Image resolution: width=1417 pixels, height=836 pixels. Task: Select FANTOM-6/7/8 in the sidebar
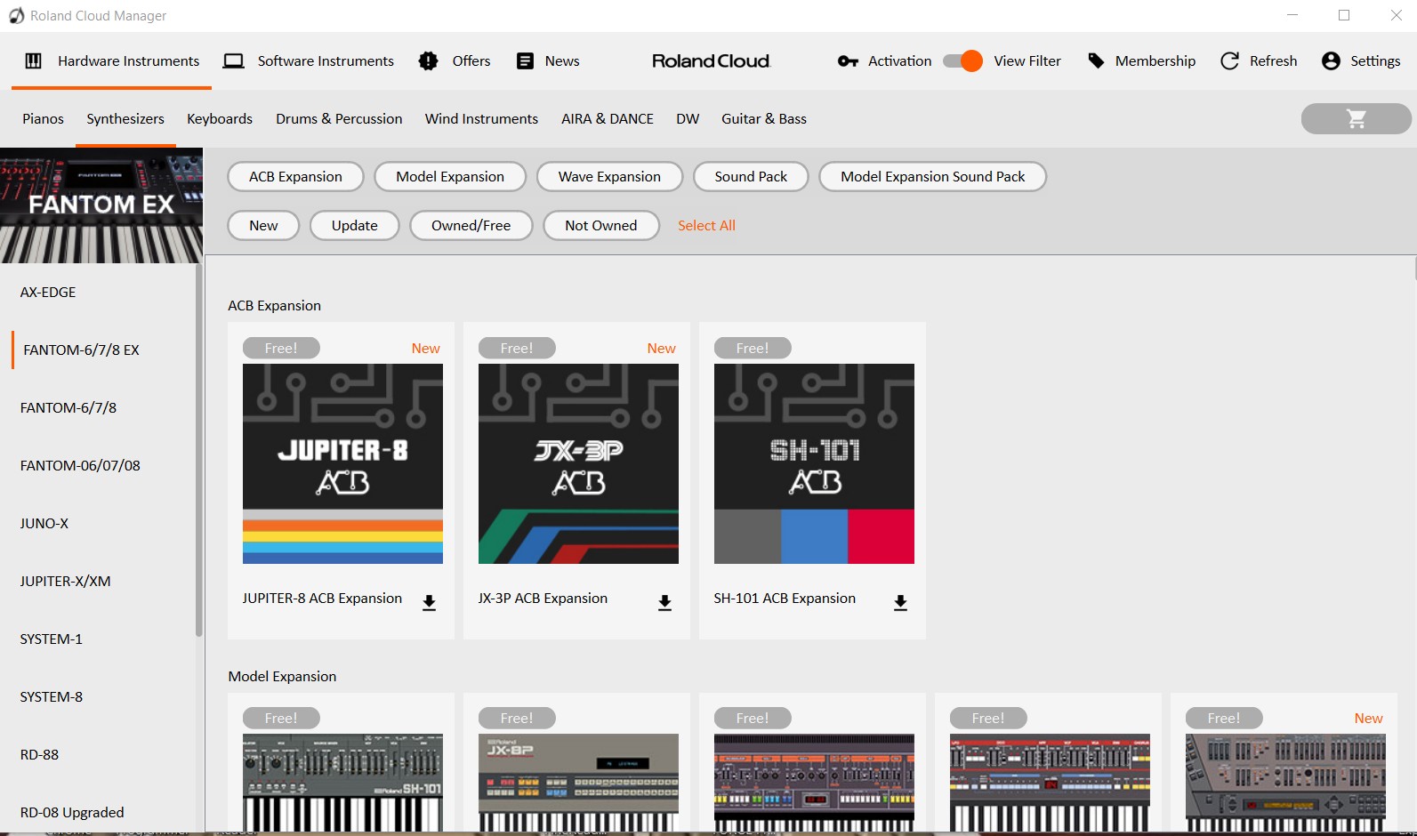click(x=68, y=407)
